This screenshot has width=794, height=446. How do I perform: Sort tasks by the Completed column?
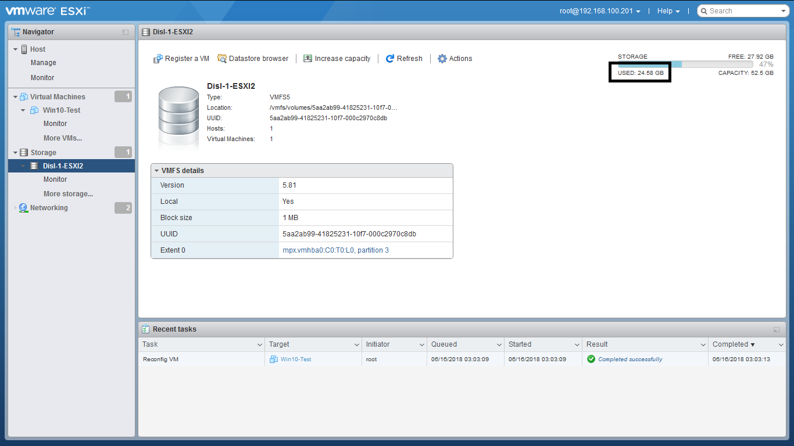[x=734, y=344]
